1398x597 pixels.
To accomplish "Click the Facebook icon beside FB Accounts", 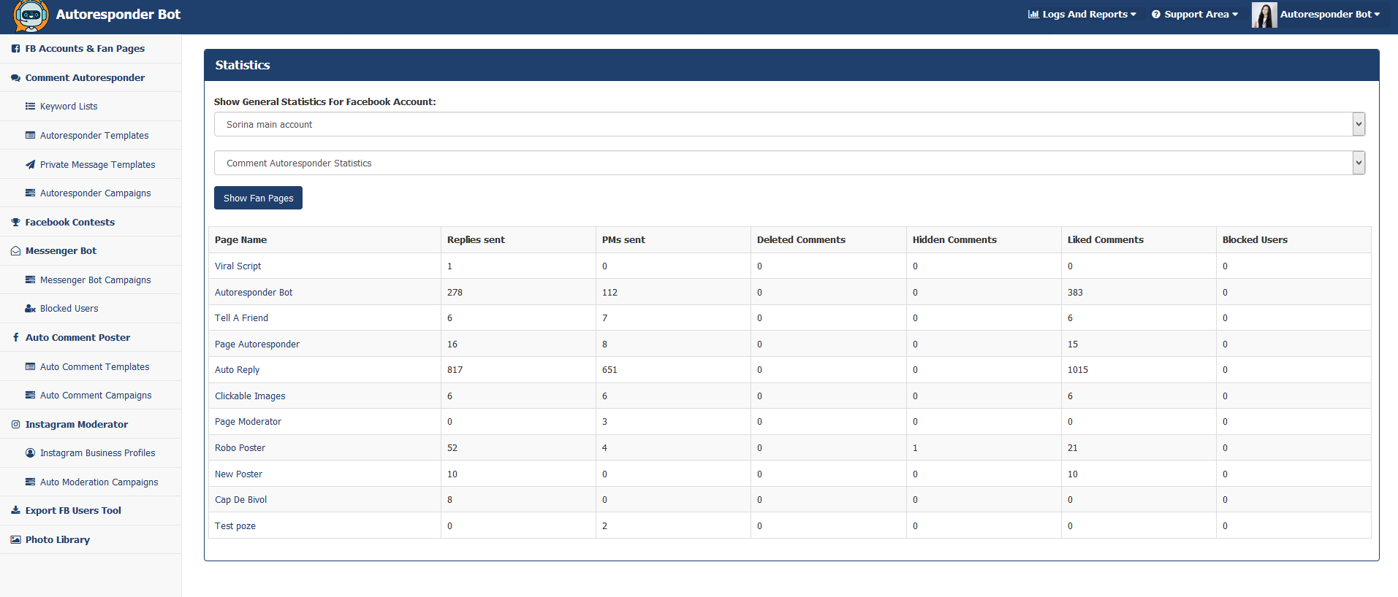I will pyautogui.click(x=15, y=49).
